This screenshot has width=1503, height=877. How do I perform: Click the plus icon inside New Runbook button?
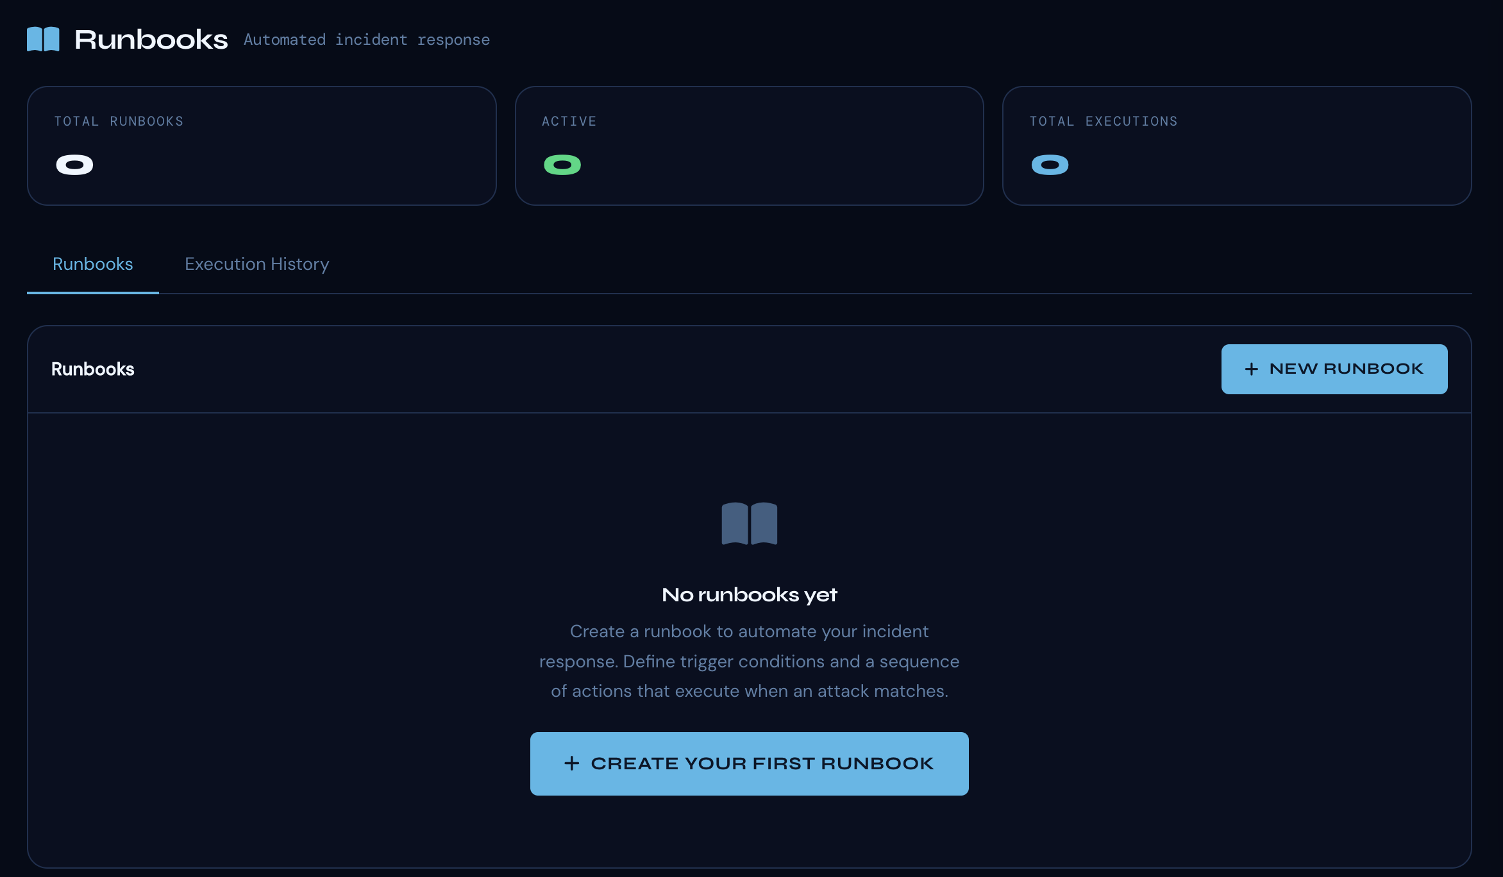point(1250,369)
